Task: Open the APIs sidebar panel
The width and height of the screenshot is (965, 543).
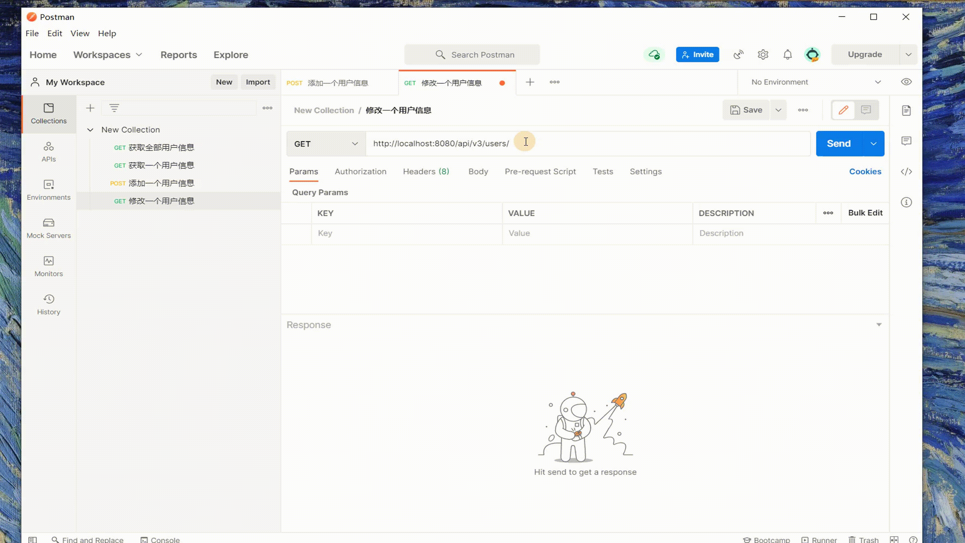Action: tap(49, 152)
